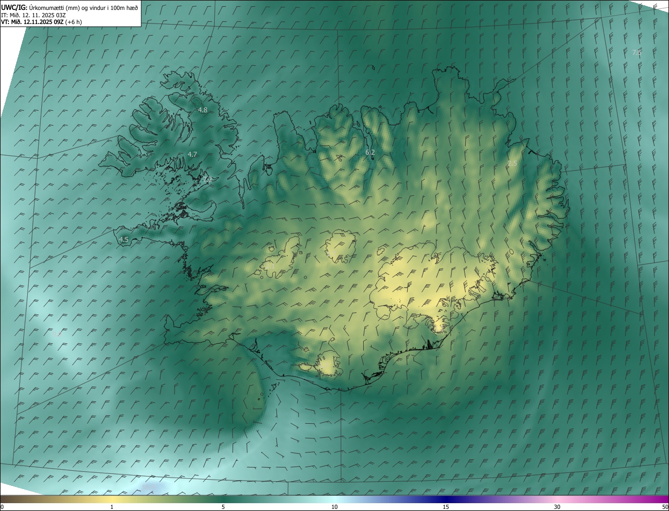
Task: Click the 2.5 value label on the map
Action: [x=512, y=164]
